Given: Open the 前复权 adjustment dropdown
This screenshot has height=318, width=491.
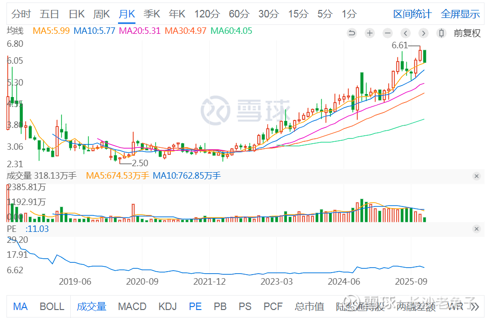Looking at the screenshot, I should [467, 33].
